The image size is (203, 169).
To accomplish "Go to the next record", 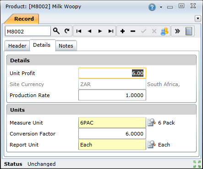I will coord(100,31).
